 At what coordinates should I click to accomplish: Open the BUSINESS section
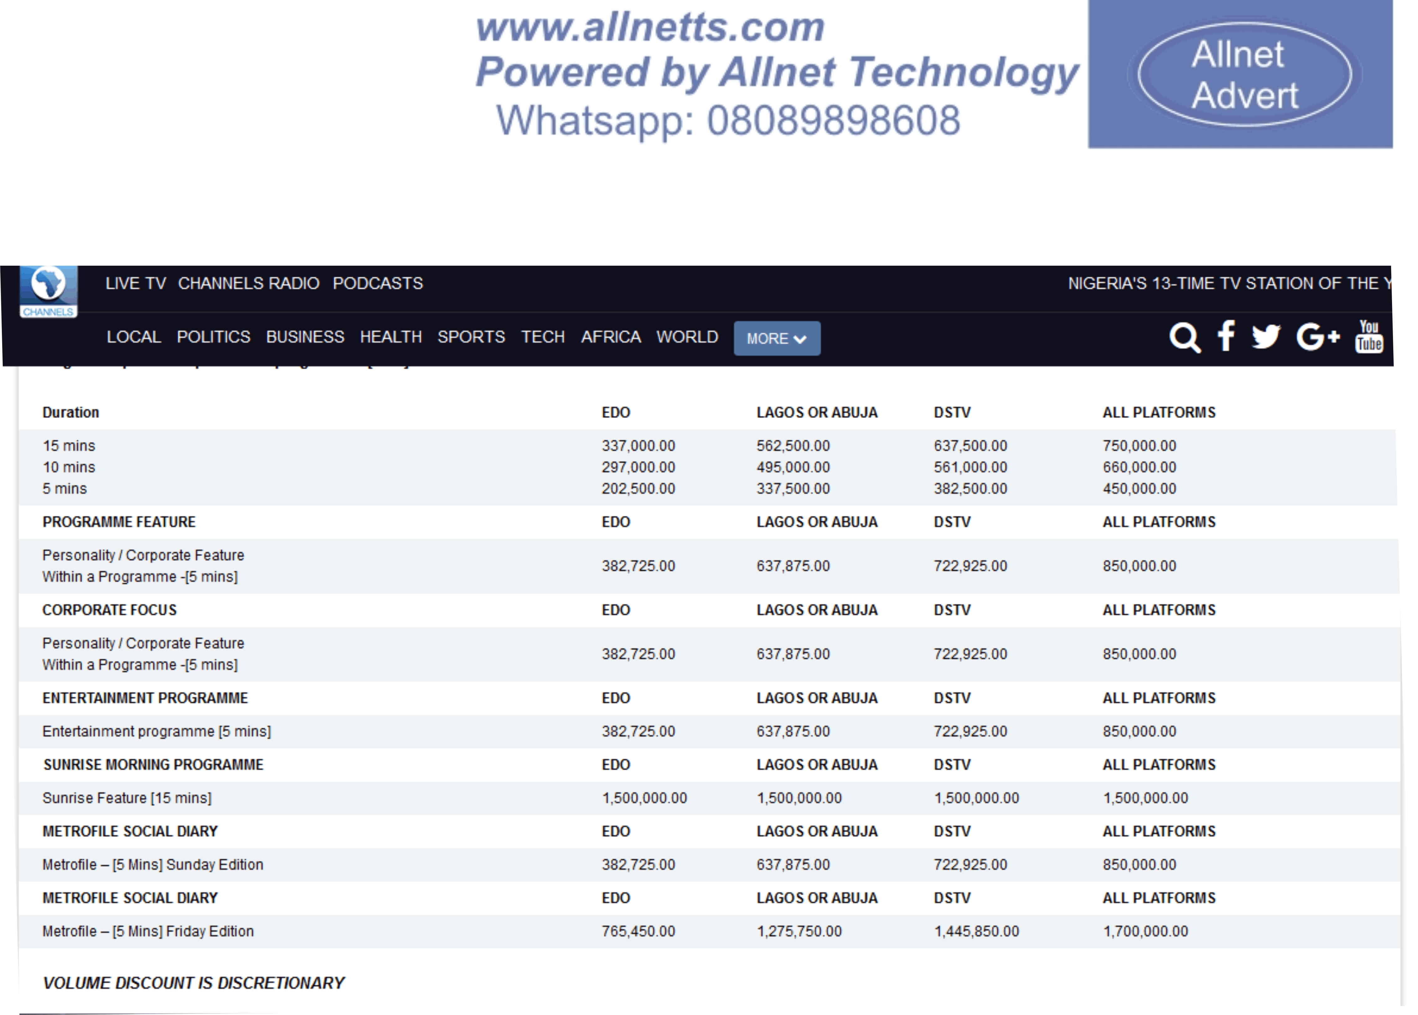tap(305, 337)
